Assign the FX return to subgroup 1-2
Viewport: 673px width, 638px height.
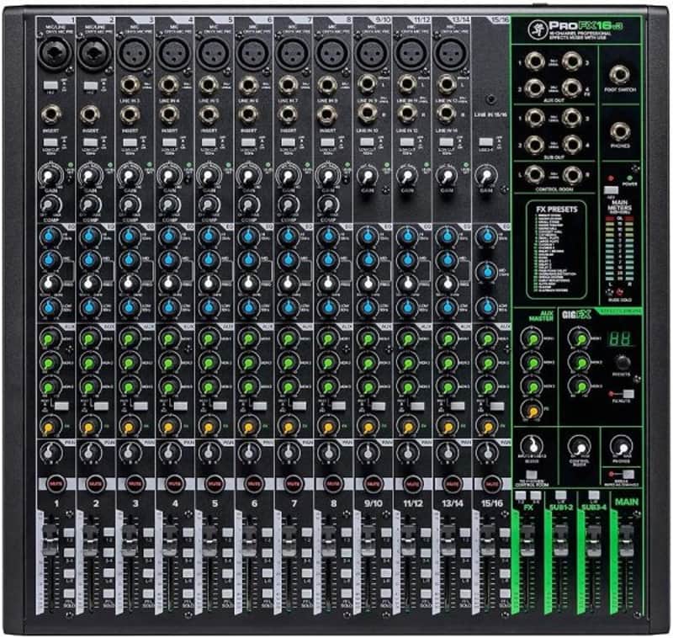point(521,496)
